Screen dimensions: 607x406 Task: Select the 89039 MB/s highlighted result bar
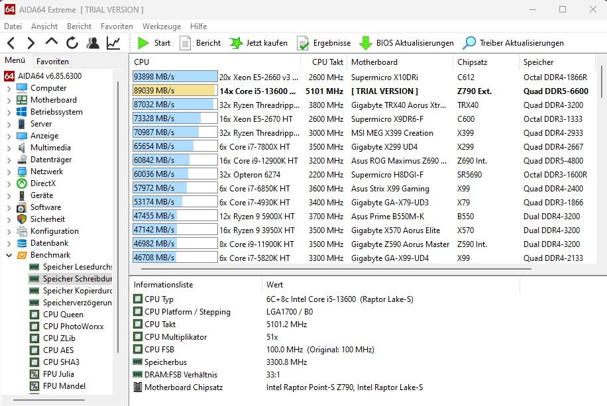(x=175, y=91)
